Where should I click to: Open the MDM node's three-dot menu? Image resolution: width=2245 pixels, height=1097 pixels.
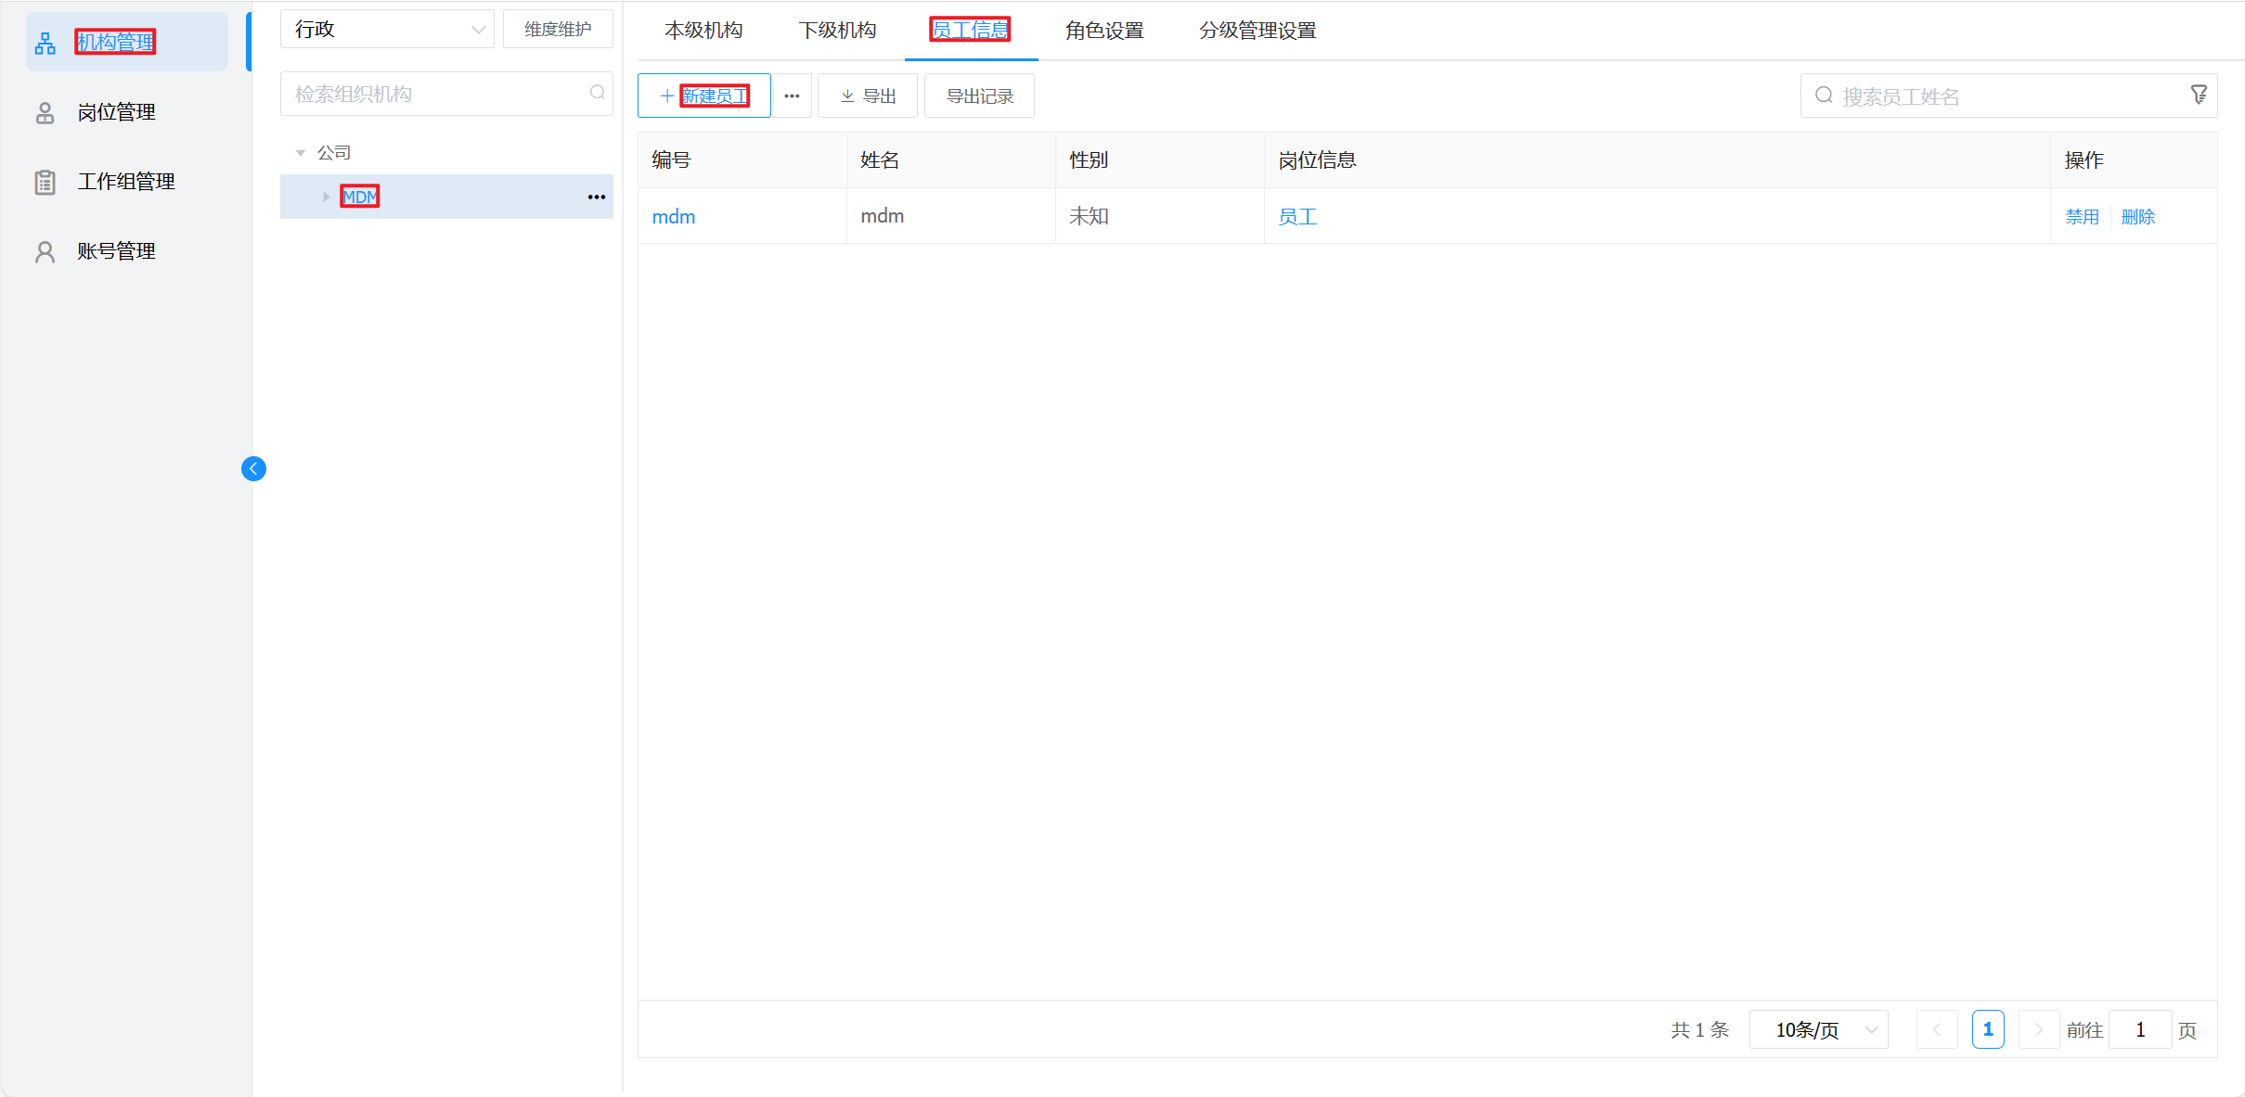tap(596, 198)
